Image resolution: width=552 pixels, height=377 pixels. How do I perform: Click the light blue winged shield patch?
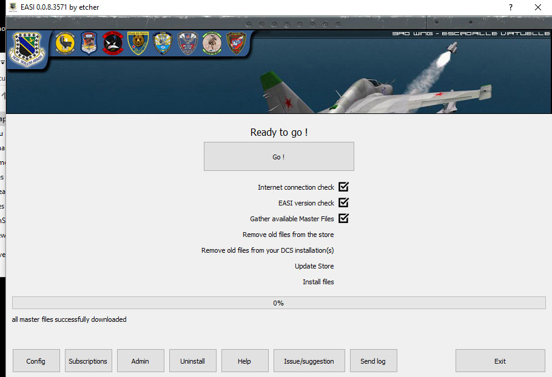point(163,44)
